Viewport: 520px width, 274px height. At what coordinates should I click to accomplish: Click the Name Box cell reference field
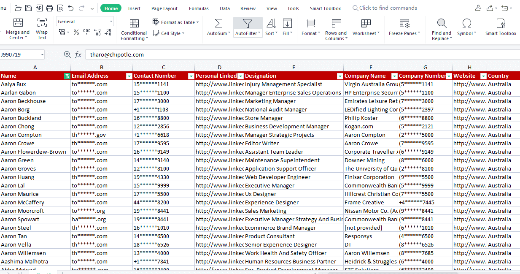point(22,54)
